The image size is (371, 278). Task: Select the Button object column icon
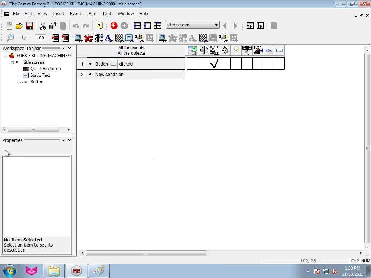point(279,50)
